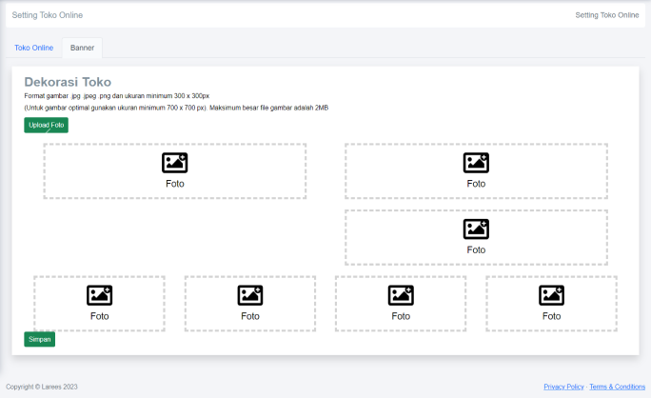Save changes with the Simpan button
The width and height of the screenshot is (651, 398).
click(39, 338)
